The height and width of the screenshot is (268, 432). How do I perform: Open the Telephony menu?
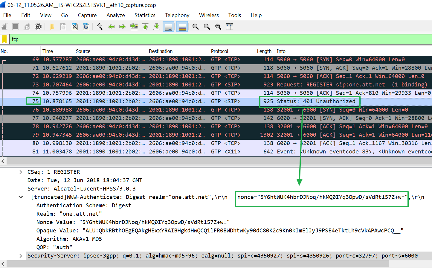[x=177, y=15]
